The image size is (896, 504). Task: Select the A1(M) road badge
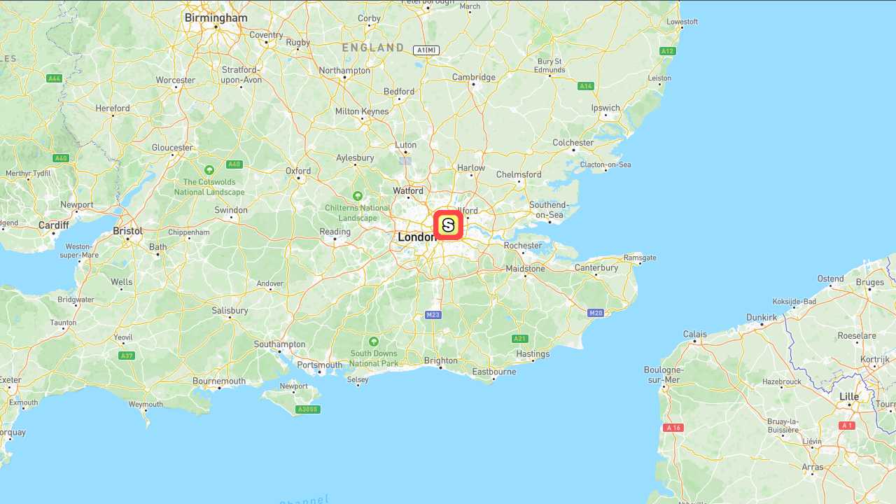pos(426,50)
